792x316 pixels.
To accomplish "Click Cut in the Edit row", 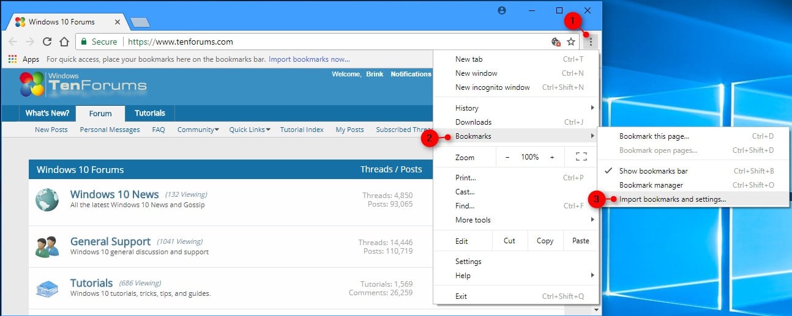I will [509, 241].
